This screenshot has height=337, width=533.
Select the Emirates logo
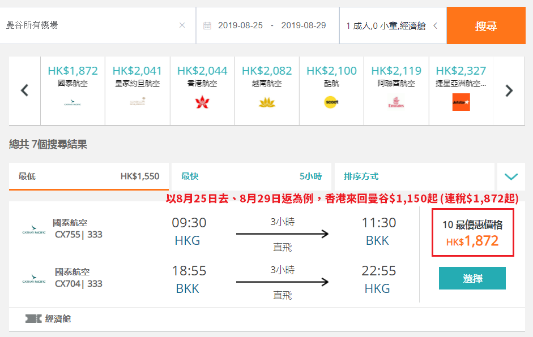coord(396,102)
